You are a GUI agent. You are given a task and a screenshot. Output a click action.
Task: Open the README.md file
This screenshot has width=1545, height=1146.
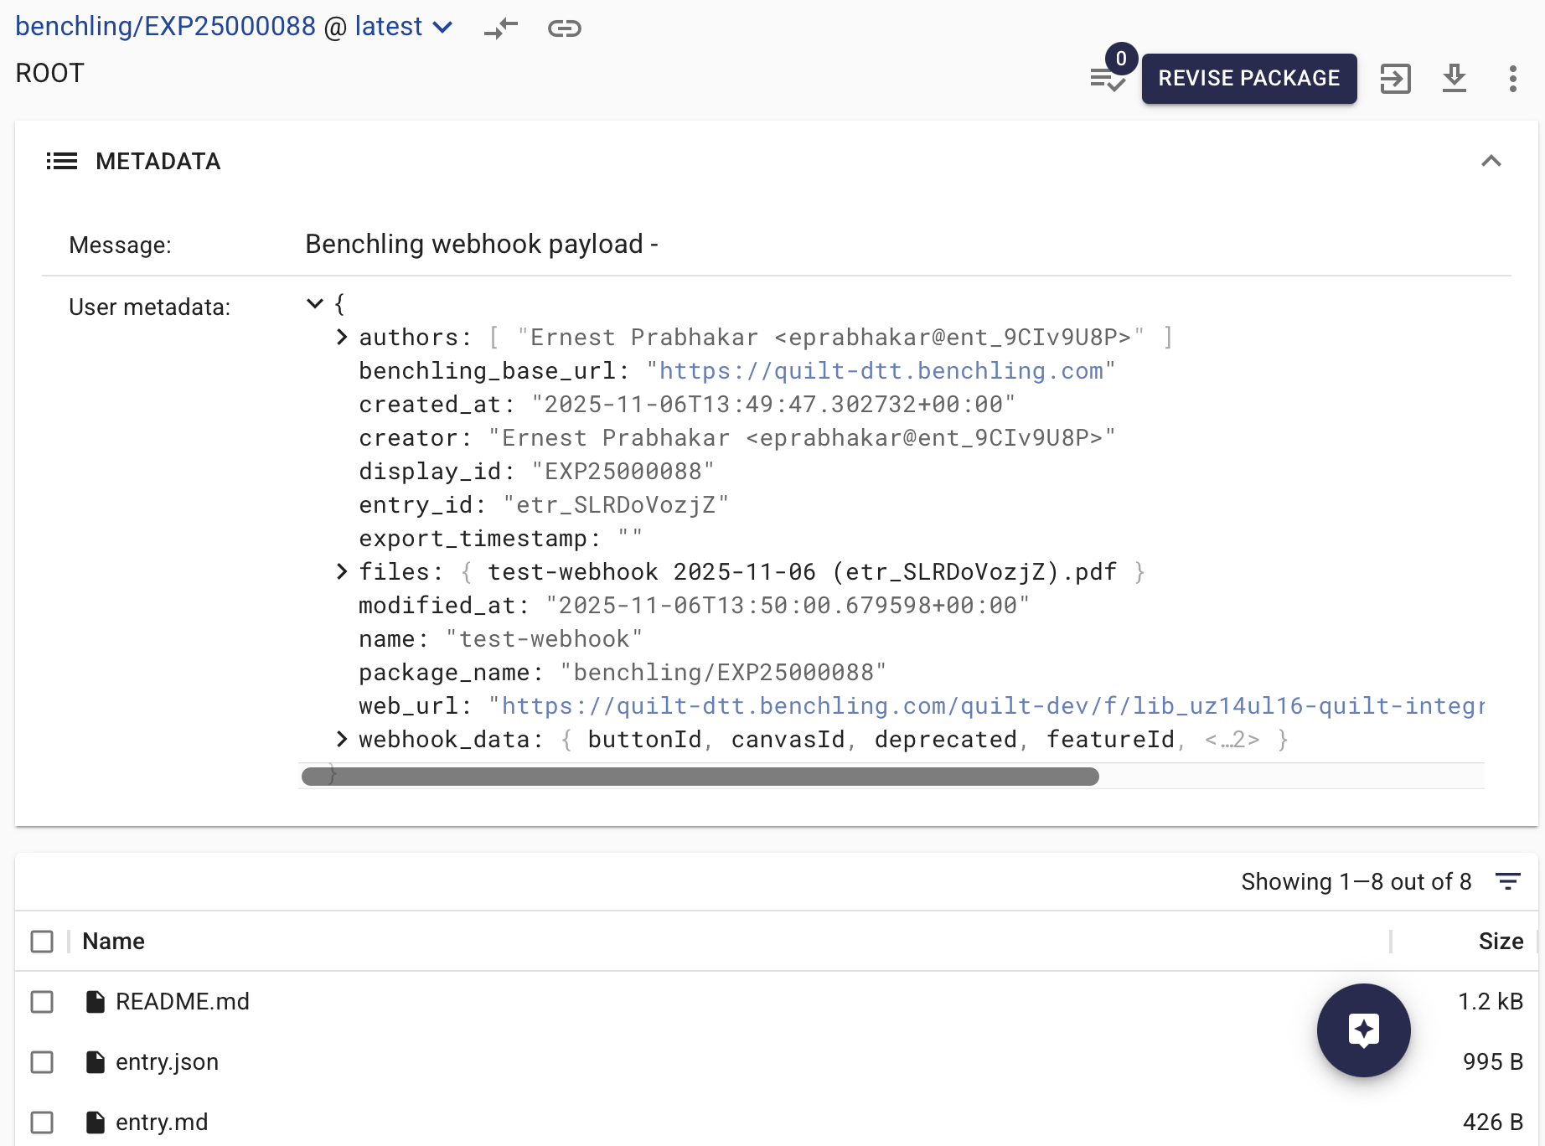coord(183,1002)
